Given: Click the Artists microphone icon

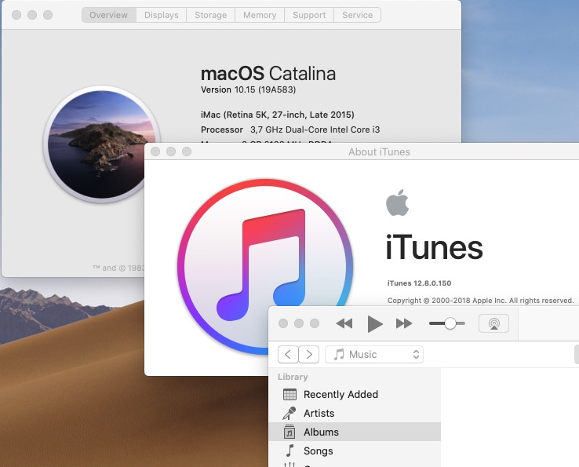Looking at the screenshot, I should [289, 413].
